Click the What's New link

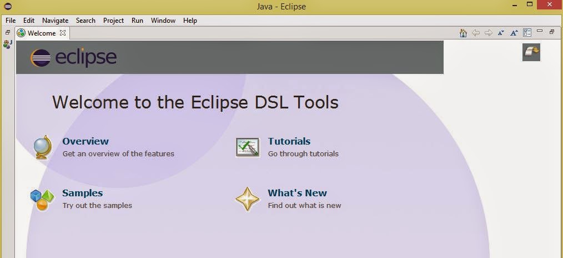point(297,193)
